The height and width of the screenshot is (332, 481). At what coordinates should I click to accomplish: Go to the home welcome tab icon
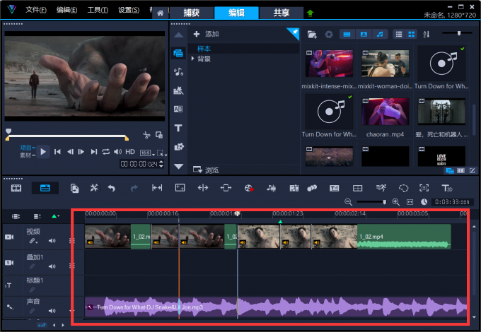click(x=160, y=13)
